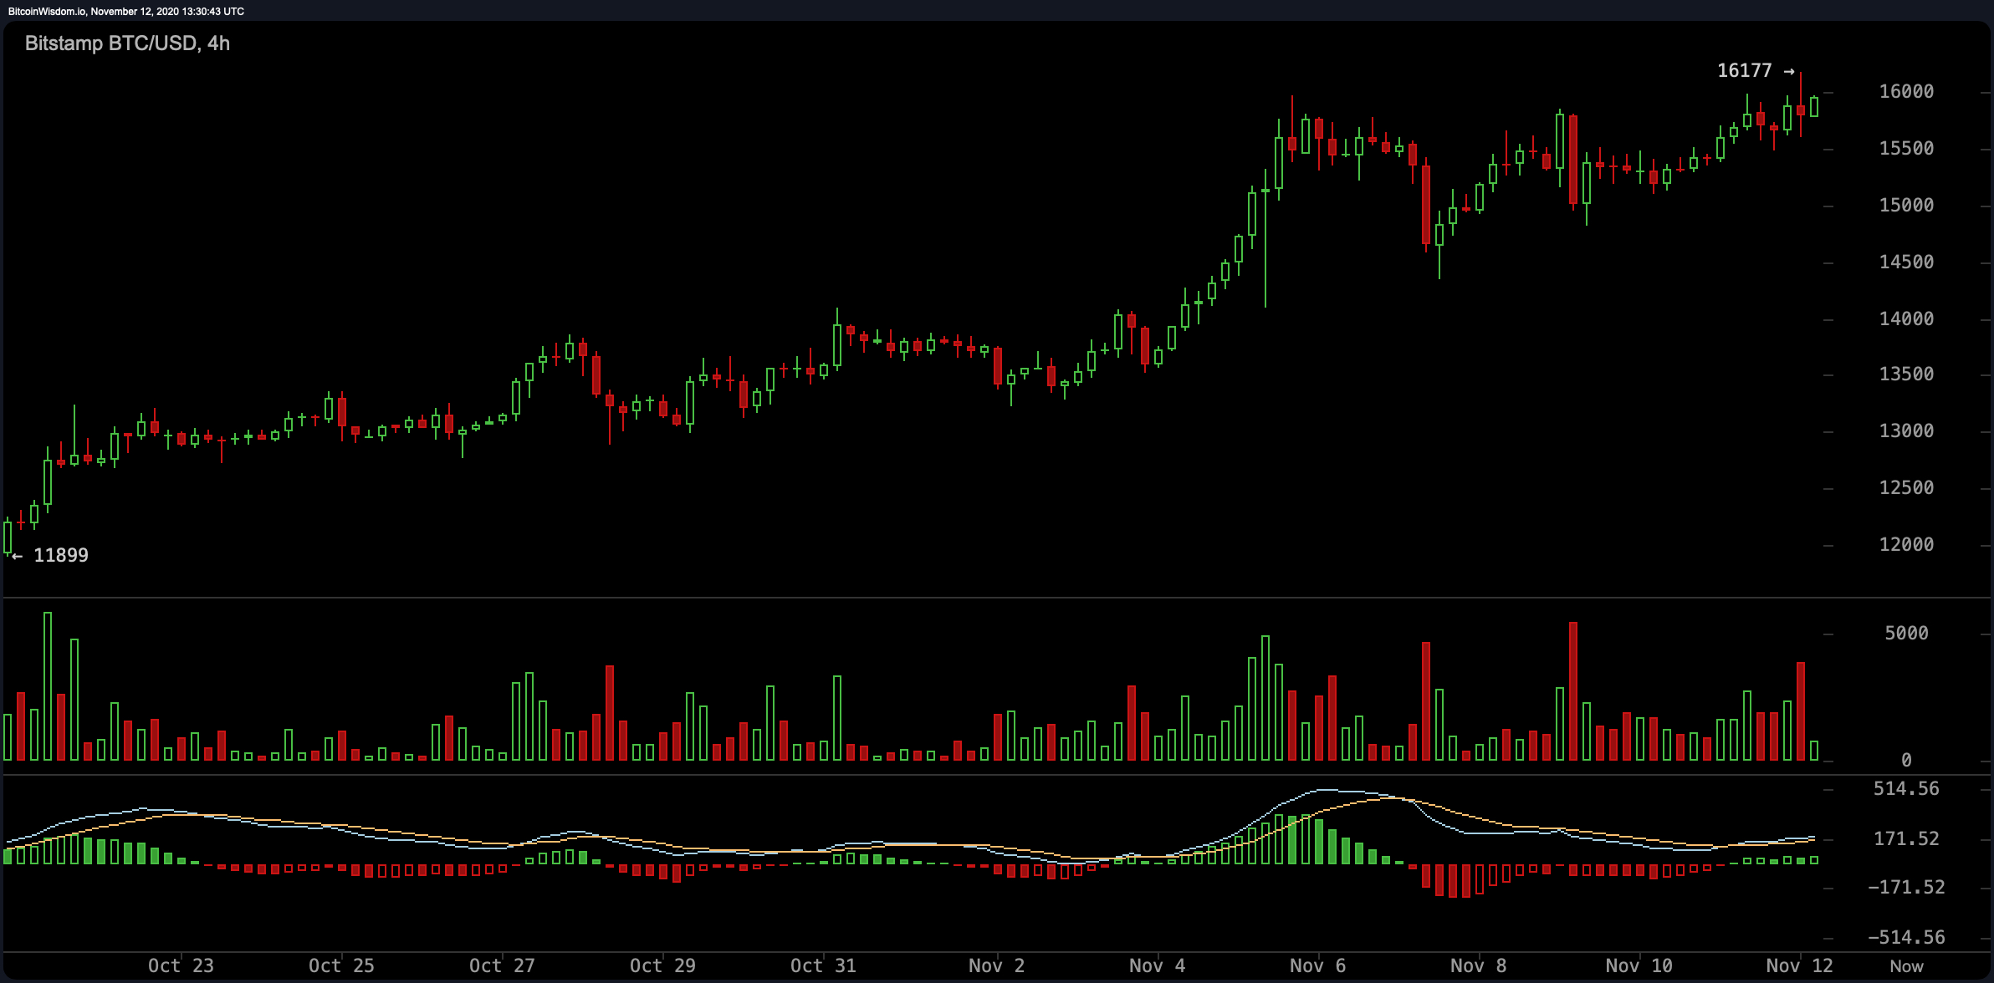The height and width of the screenshot is (983, 1994).
Task: Click the tallest green volume bar near Oct 22
Action: (48, 686)
